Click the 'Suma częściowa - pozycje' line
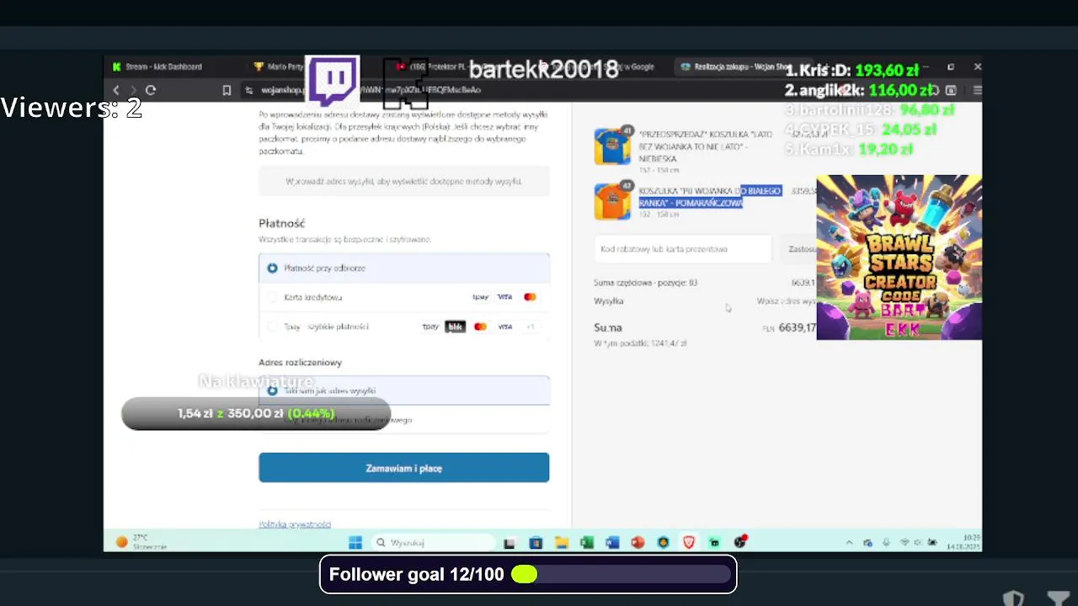This screenshot has height=606, width=1078. tap(646, 283)
